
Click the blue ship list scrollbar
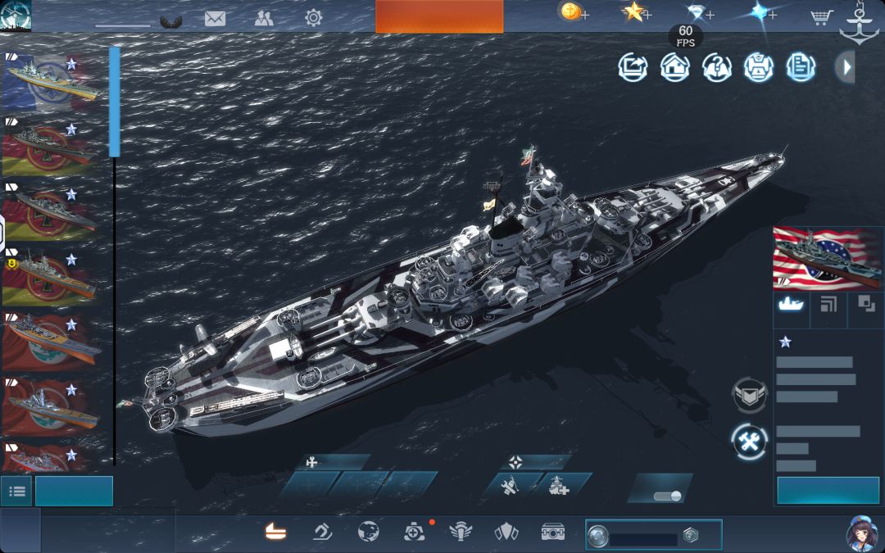coord(115,102)
